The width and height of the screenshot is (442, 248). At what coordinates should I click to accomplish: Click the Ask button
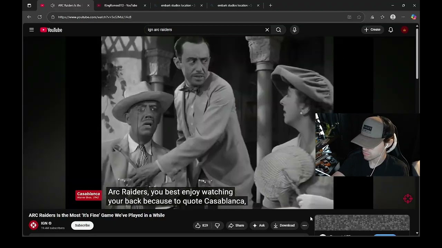[259, 226]
